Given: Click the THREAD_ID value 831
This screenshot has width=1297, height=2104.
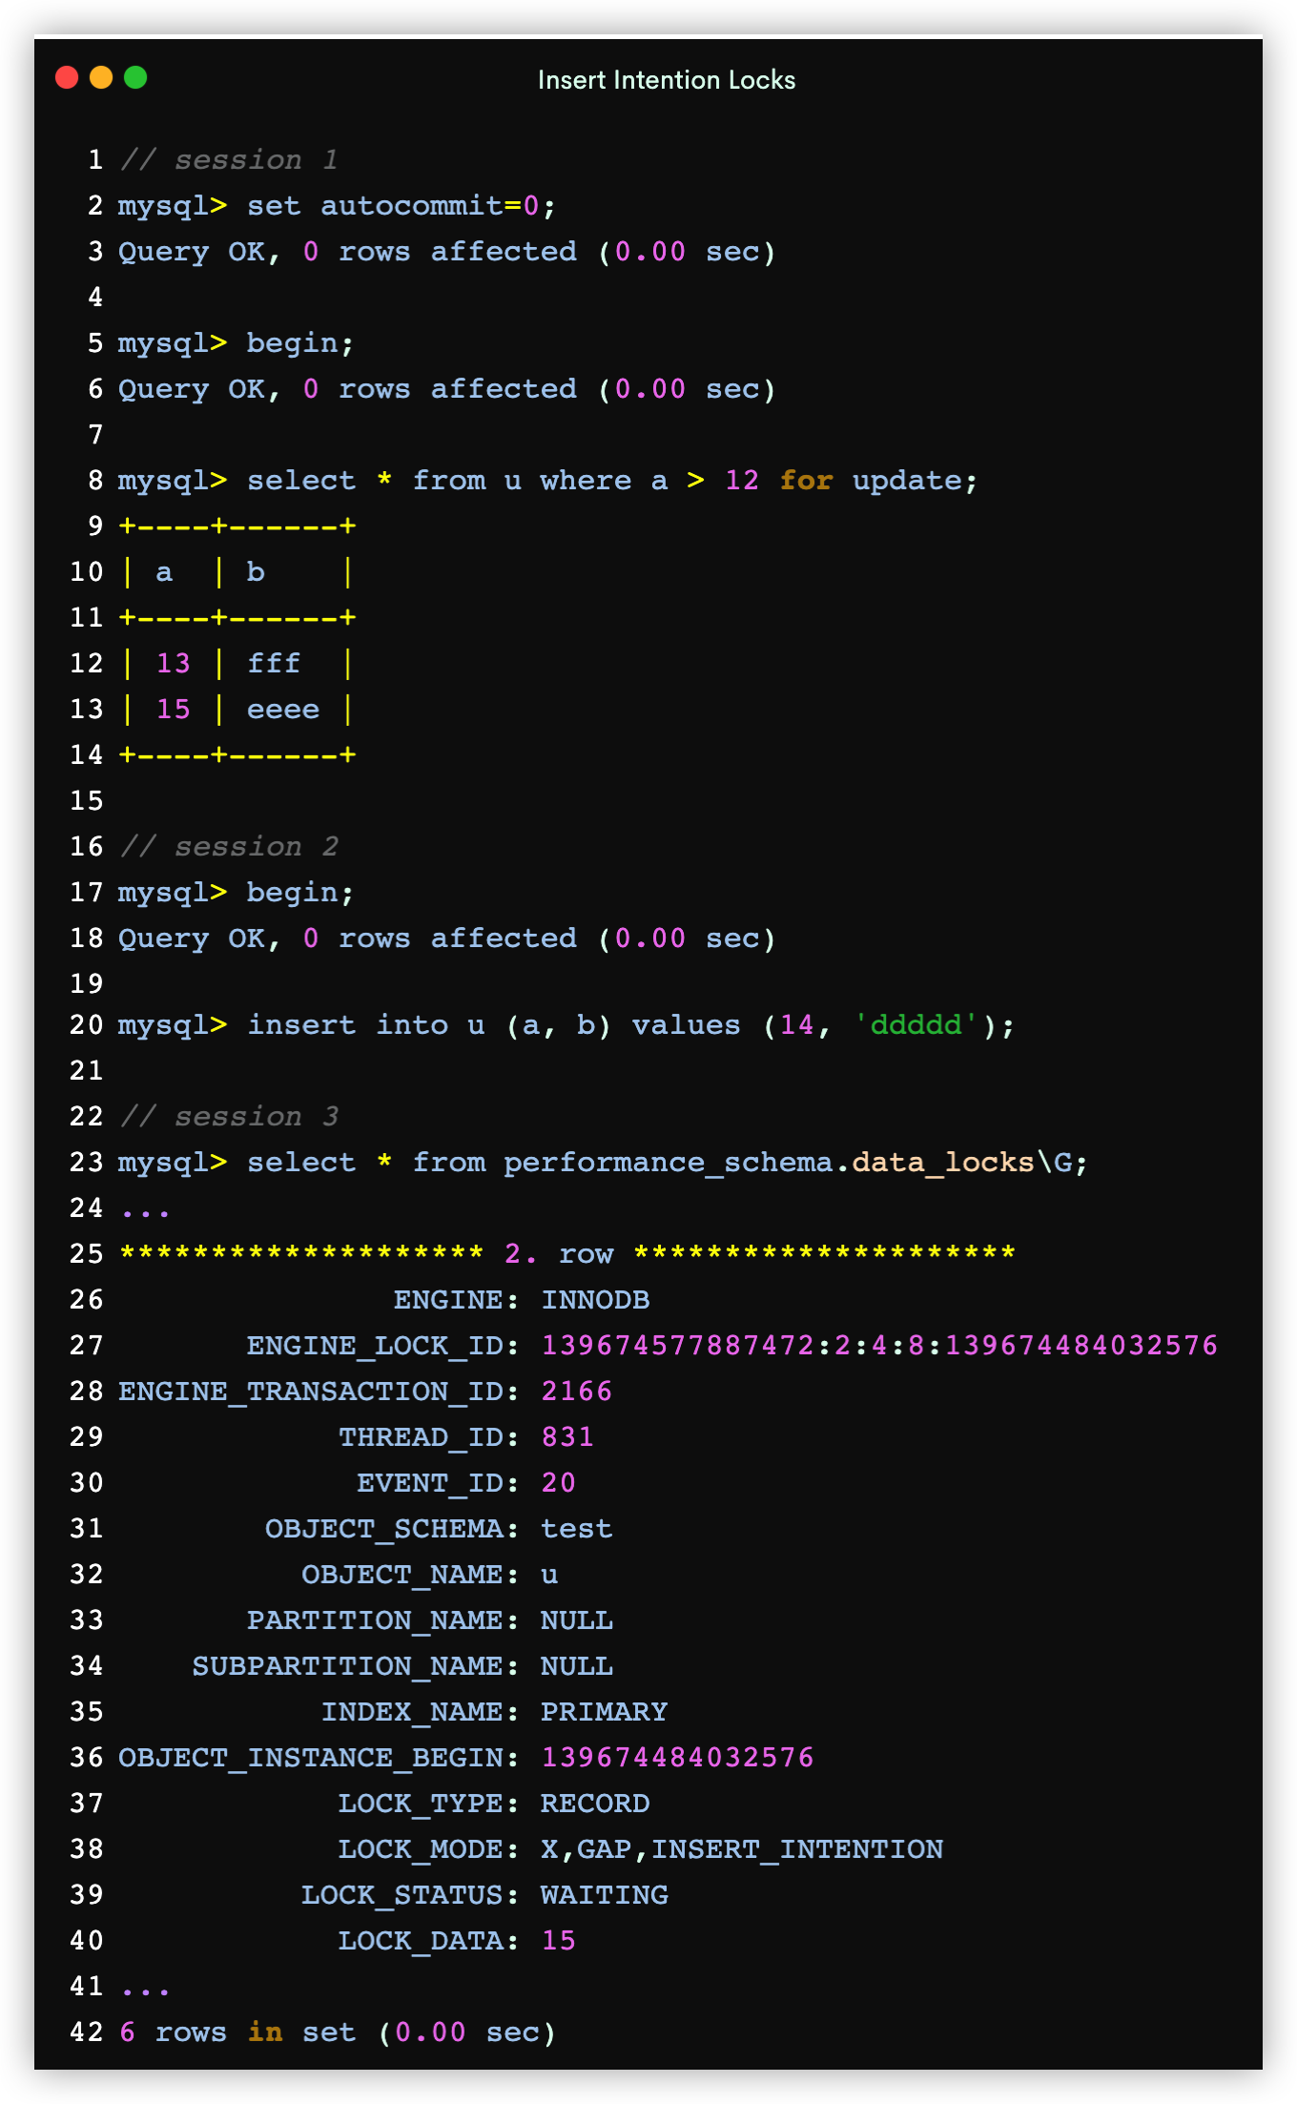Looking at the screenshot, I should pyautogui.click(x=567, y=1436).
